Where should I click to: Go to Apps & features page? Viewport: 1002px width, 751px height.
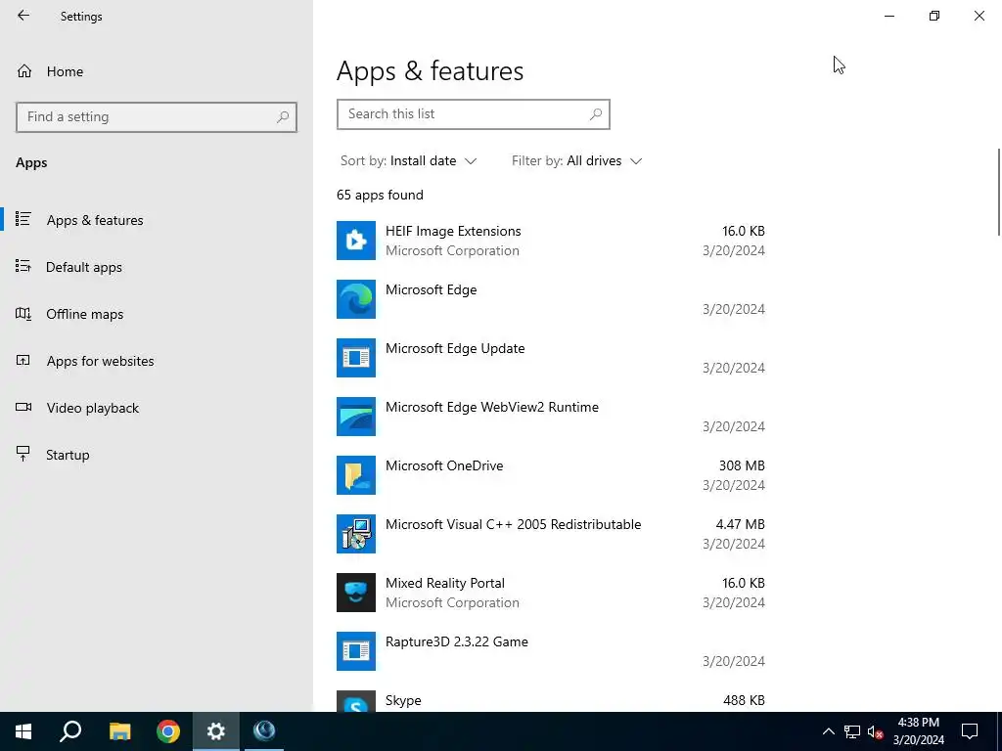[95, 220]
